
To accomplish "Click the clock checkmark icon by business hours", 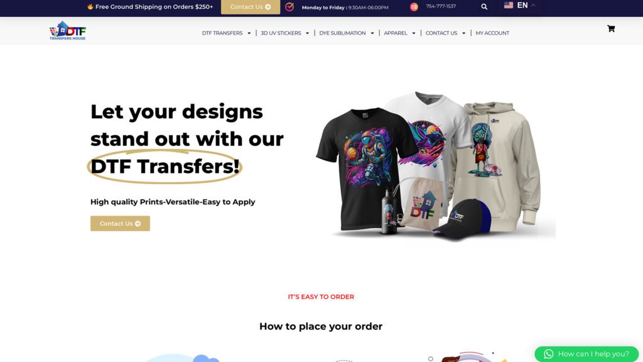I will pyautogui.click(x=289, y=6).
